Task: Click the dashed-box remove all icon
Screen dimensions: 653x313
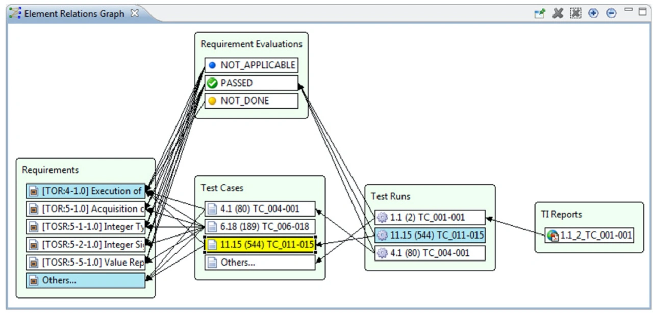Action: point(575,14)
